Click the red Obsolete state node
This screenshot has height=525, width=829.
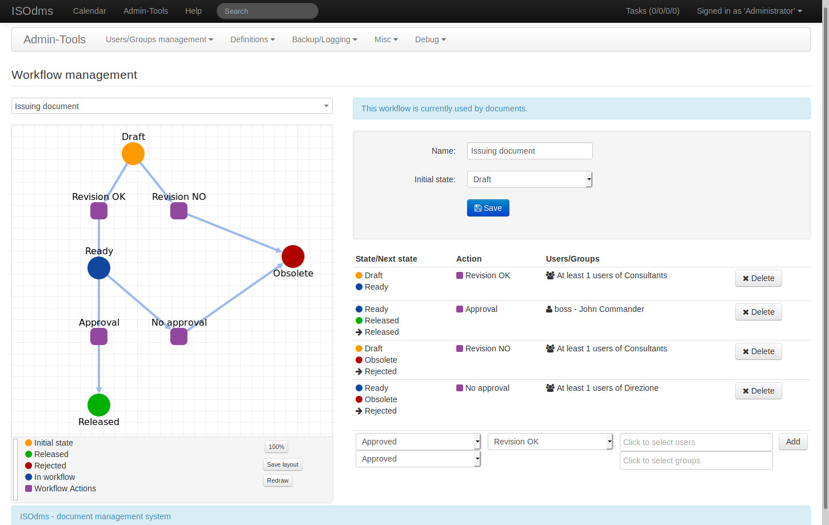click(x=293, y=257)
